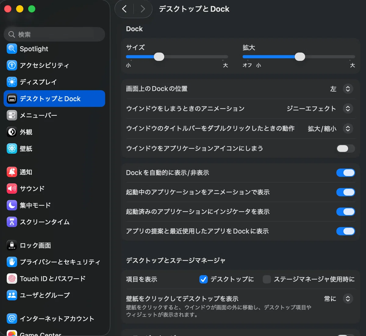Uncheck the デスクトップに checkbox
Viewport: 366px width, 336px height.
203,279
